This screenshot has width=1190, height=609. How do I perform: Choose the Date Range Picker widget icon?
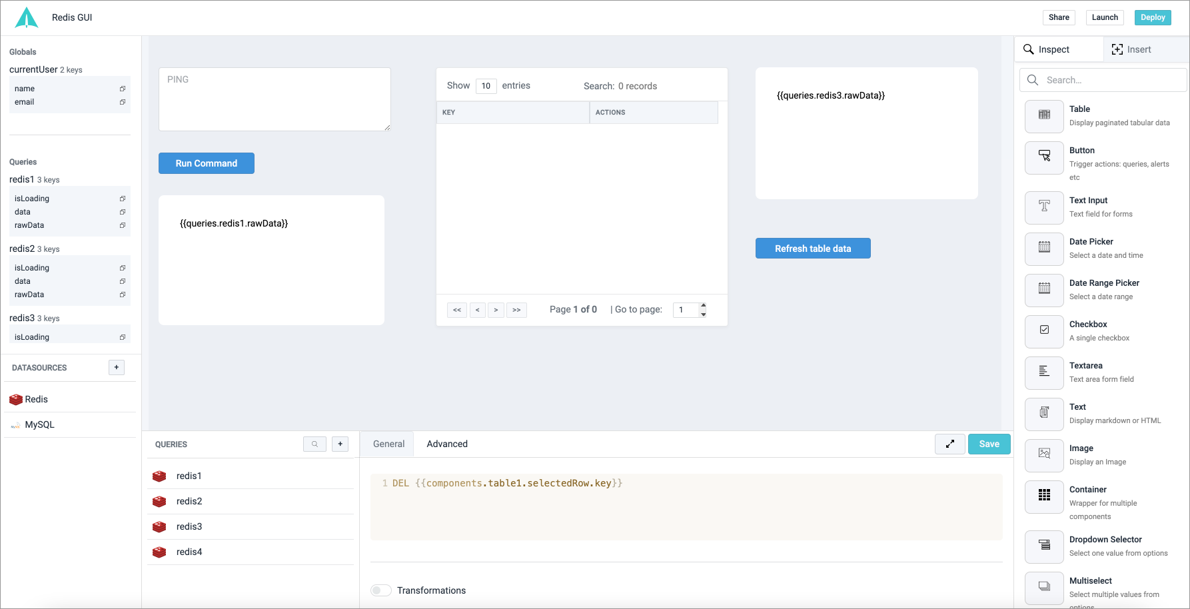1044,290
